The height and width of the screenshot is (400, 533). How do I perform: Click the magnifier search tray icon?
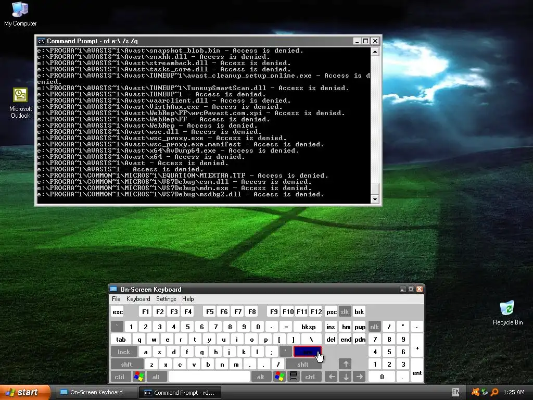(494, 392)
